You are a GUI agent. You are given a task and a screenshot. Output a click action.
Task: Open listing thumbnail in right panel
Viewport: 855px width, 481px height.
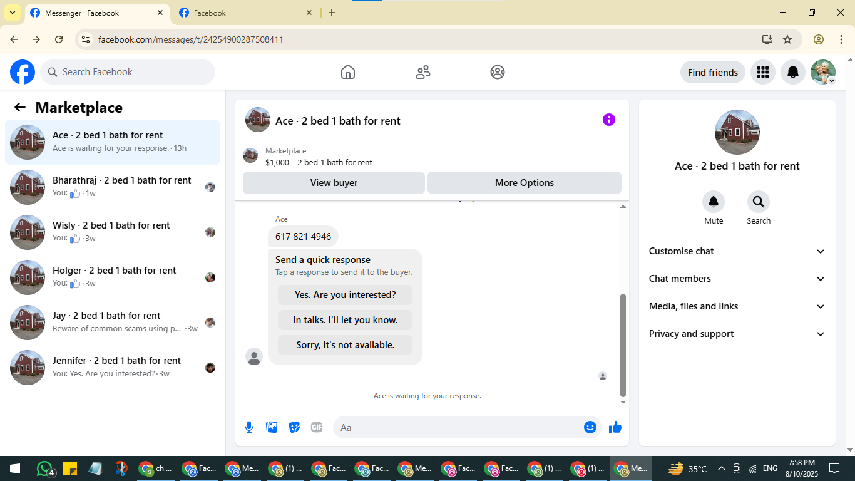pyautogui.click(x=737, y=132)
